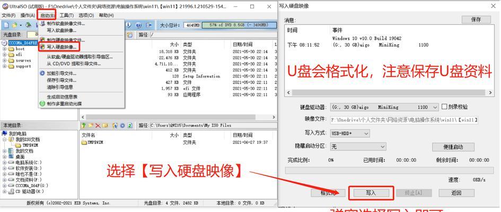
Task: Open the 操作(A) menu
Action: [x=28, y=15]
